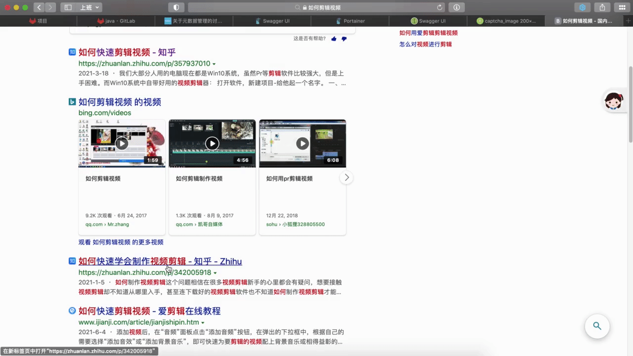This screenshot has height=356, width=633.
Task: Expand dropdown arrow beside ijianji.com article URL
Action: point(203,323)
